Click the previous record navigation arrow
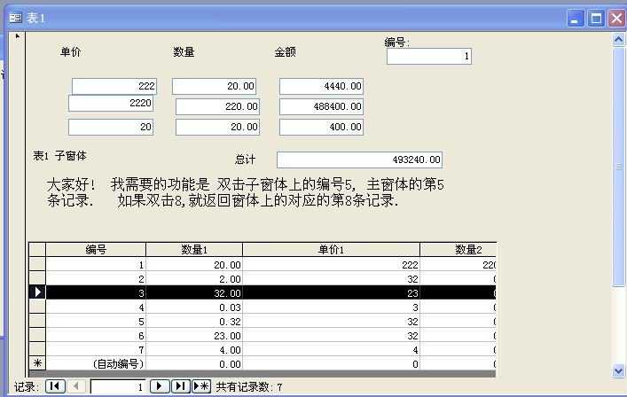Viewport: 627px width, 397px height. tap(76, 386)
